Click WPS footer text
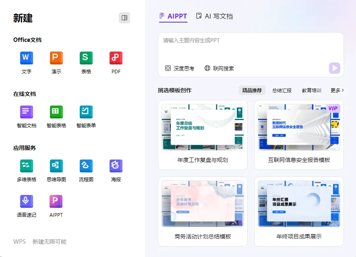The image size is (356, 257). [x=19, y=242]
